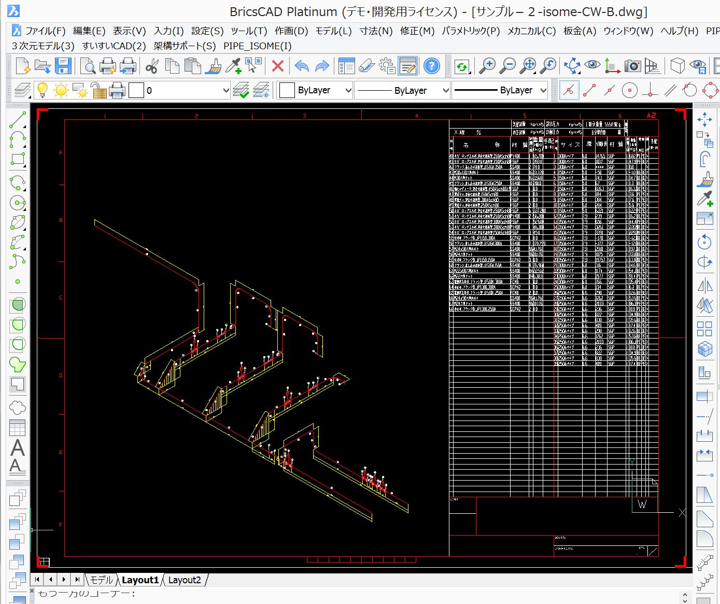This screenshot has width=720, height=604.
Task: Go to the next layout tab arrow
Action: click(64, 580)
